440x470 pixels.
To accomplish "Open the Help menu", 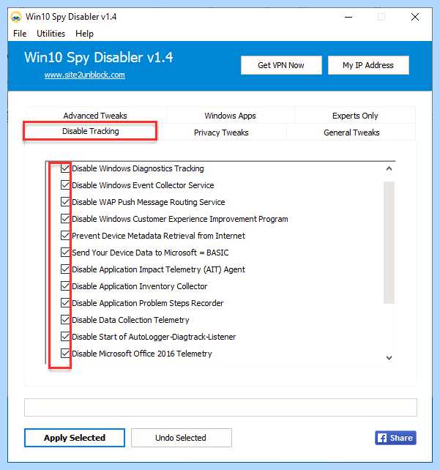I will pyautogui.click(x=84, y=34).
